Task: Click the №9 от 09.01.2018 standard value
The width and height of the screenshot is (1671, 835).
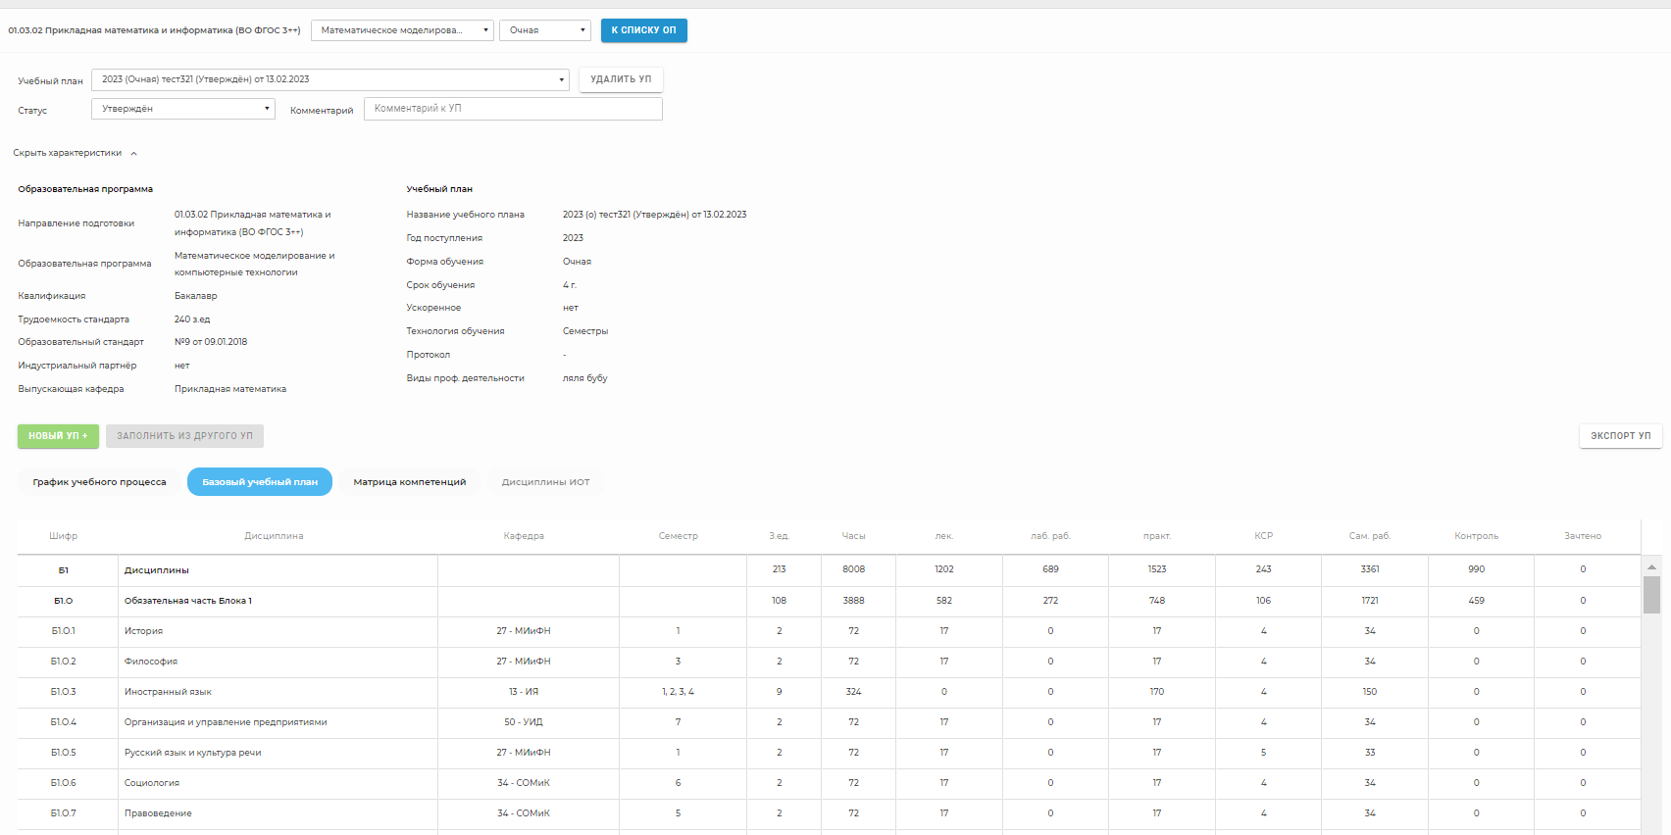Action: click(211, 342)
